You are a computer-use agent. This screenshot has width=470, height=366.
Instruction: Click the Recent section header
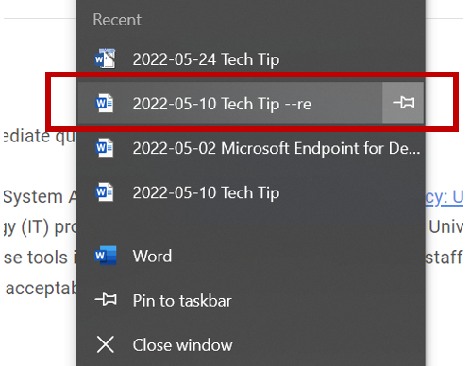click(117, 20)
